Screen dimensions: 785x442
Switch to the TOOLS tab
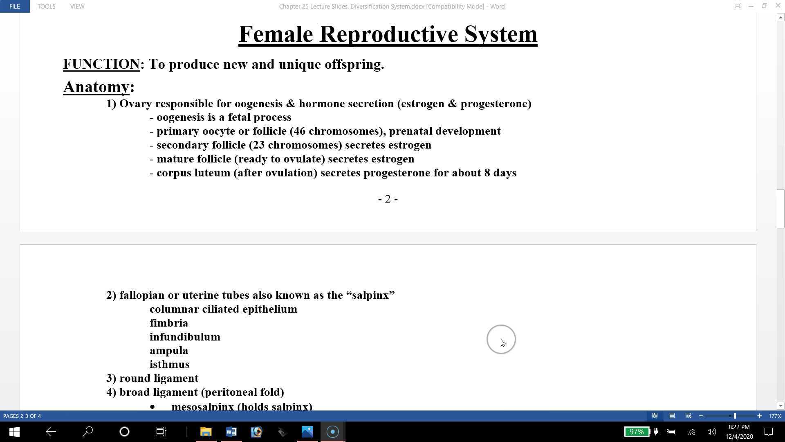46,6
